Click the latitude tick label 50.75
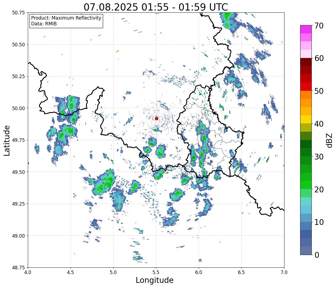Screen dimensions: 336x287 point(18,13)
